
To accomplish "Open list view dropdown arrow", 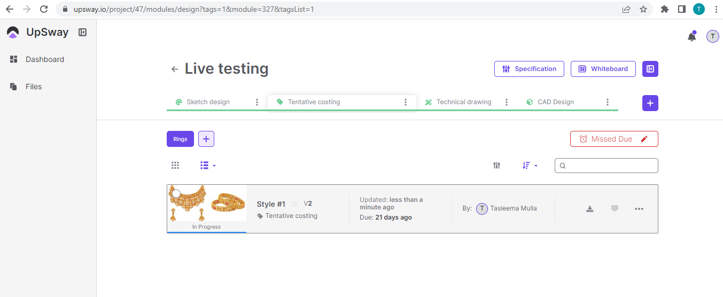I will click(x=214, y=166).
